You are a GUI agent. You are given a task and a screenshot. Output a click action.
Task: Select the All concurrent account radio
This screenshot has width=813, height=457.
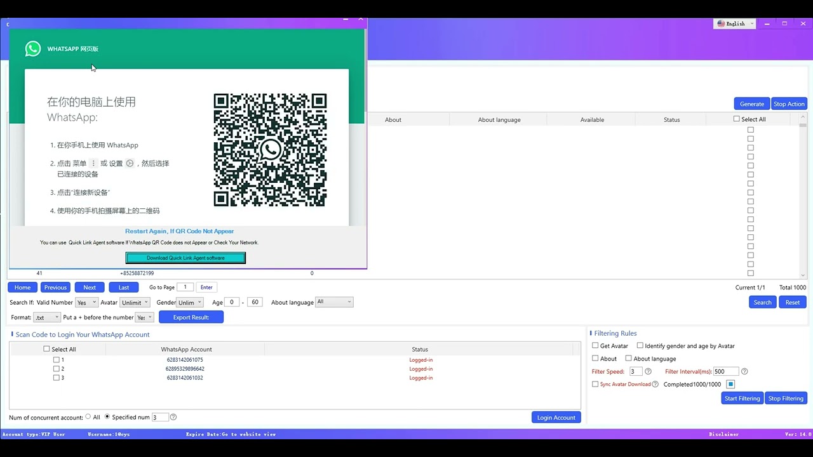[x=88, y=417]
